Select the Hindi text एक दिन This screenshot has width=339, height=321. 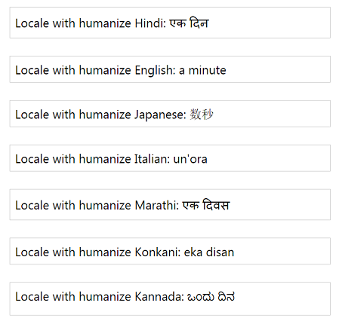(189, 23)
